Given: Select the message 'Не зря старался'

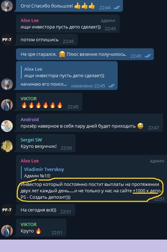Looking at the screenshot, I should [x=85, y=54].
